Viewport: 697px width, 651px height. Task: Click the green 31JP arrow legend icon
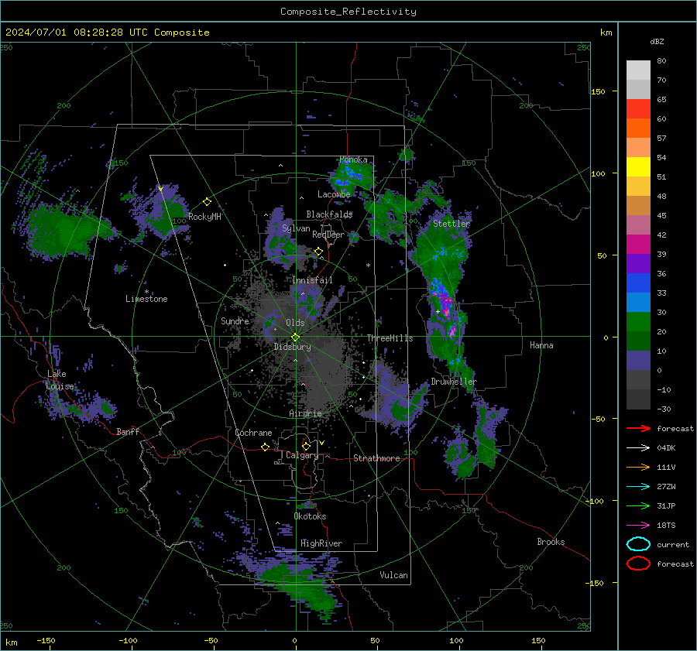[x=638, y=505]
